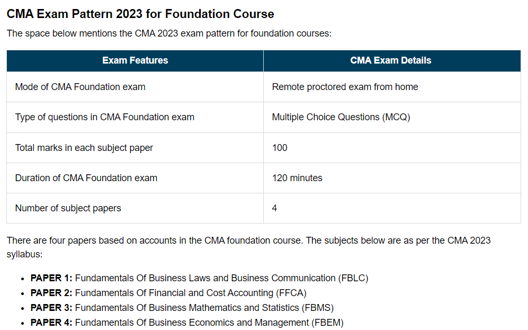Click the intro sentence below the heading
Screen dimensions: 528x330
pyautogui.click(x=169, y=33)
